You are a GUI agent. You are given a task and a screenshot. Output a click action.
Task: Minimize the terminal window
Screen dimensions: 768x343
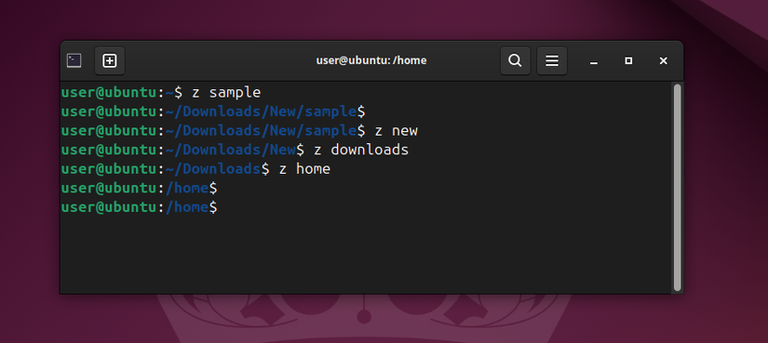tap(594, 61)
